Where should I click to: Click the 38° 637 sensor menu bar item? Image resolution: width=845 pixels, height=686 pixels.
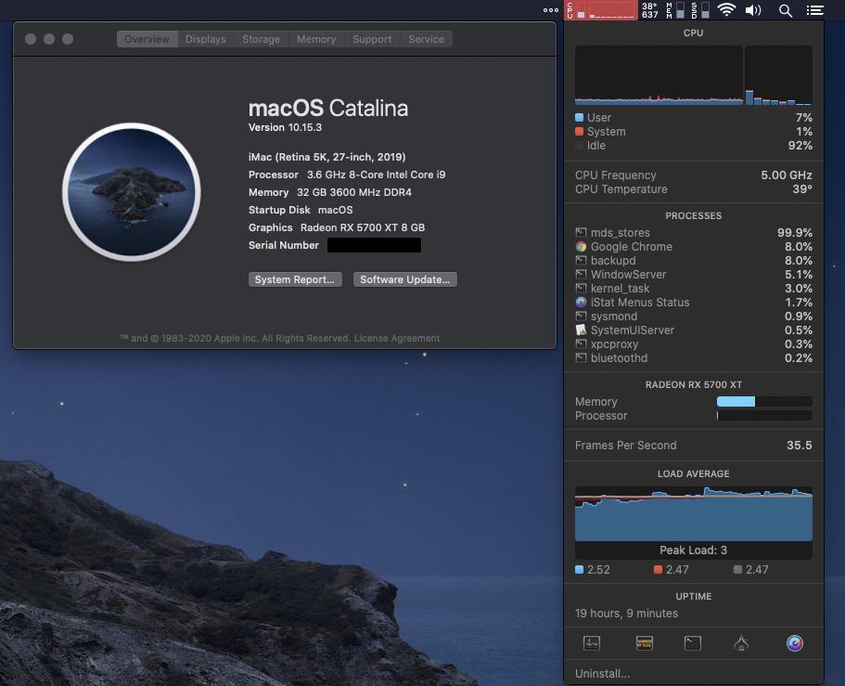point(650,9)
